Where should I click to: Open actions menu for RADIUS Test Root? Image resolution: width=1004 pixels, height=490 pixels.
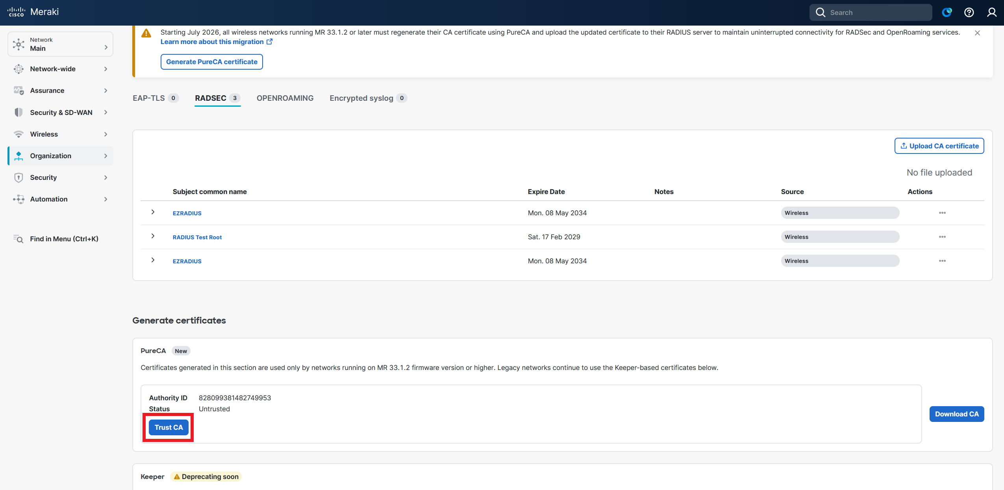942,237
